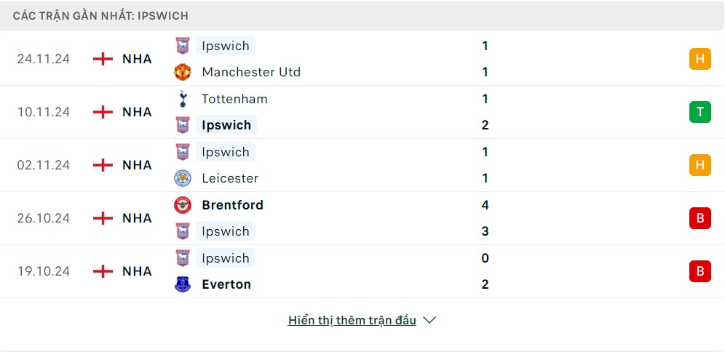Select the Manchester Utd team name

pos(251,72)
